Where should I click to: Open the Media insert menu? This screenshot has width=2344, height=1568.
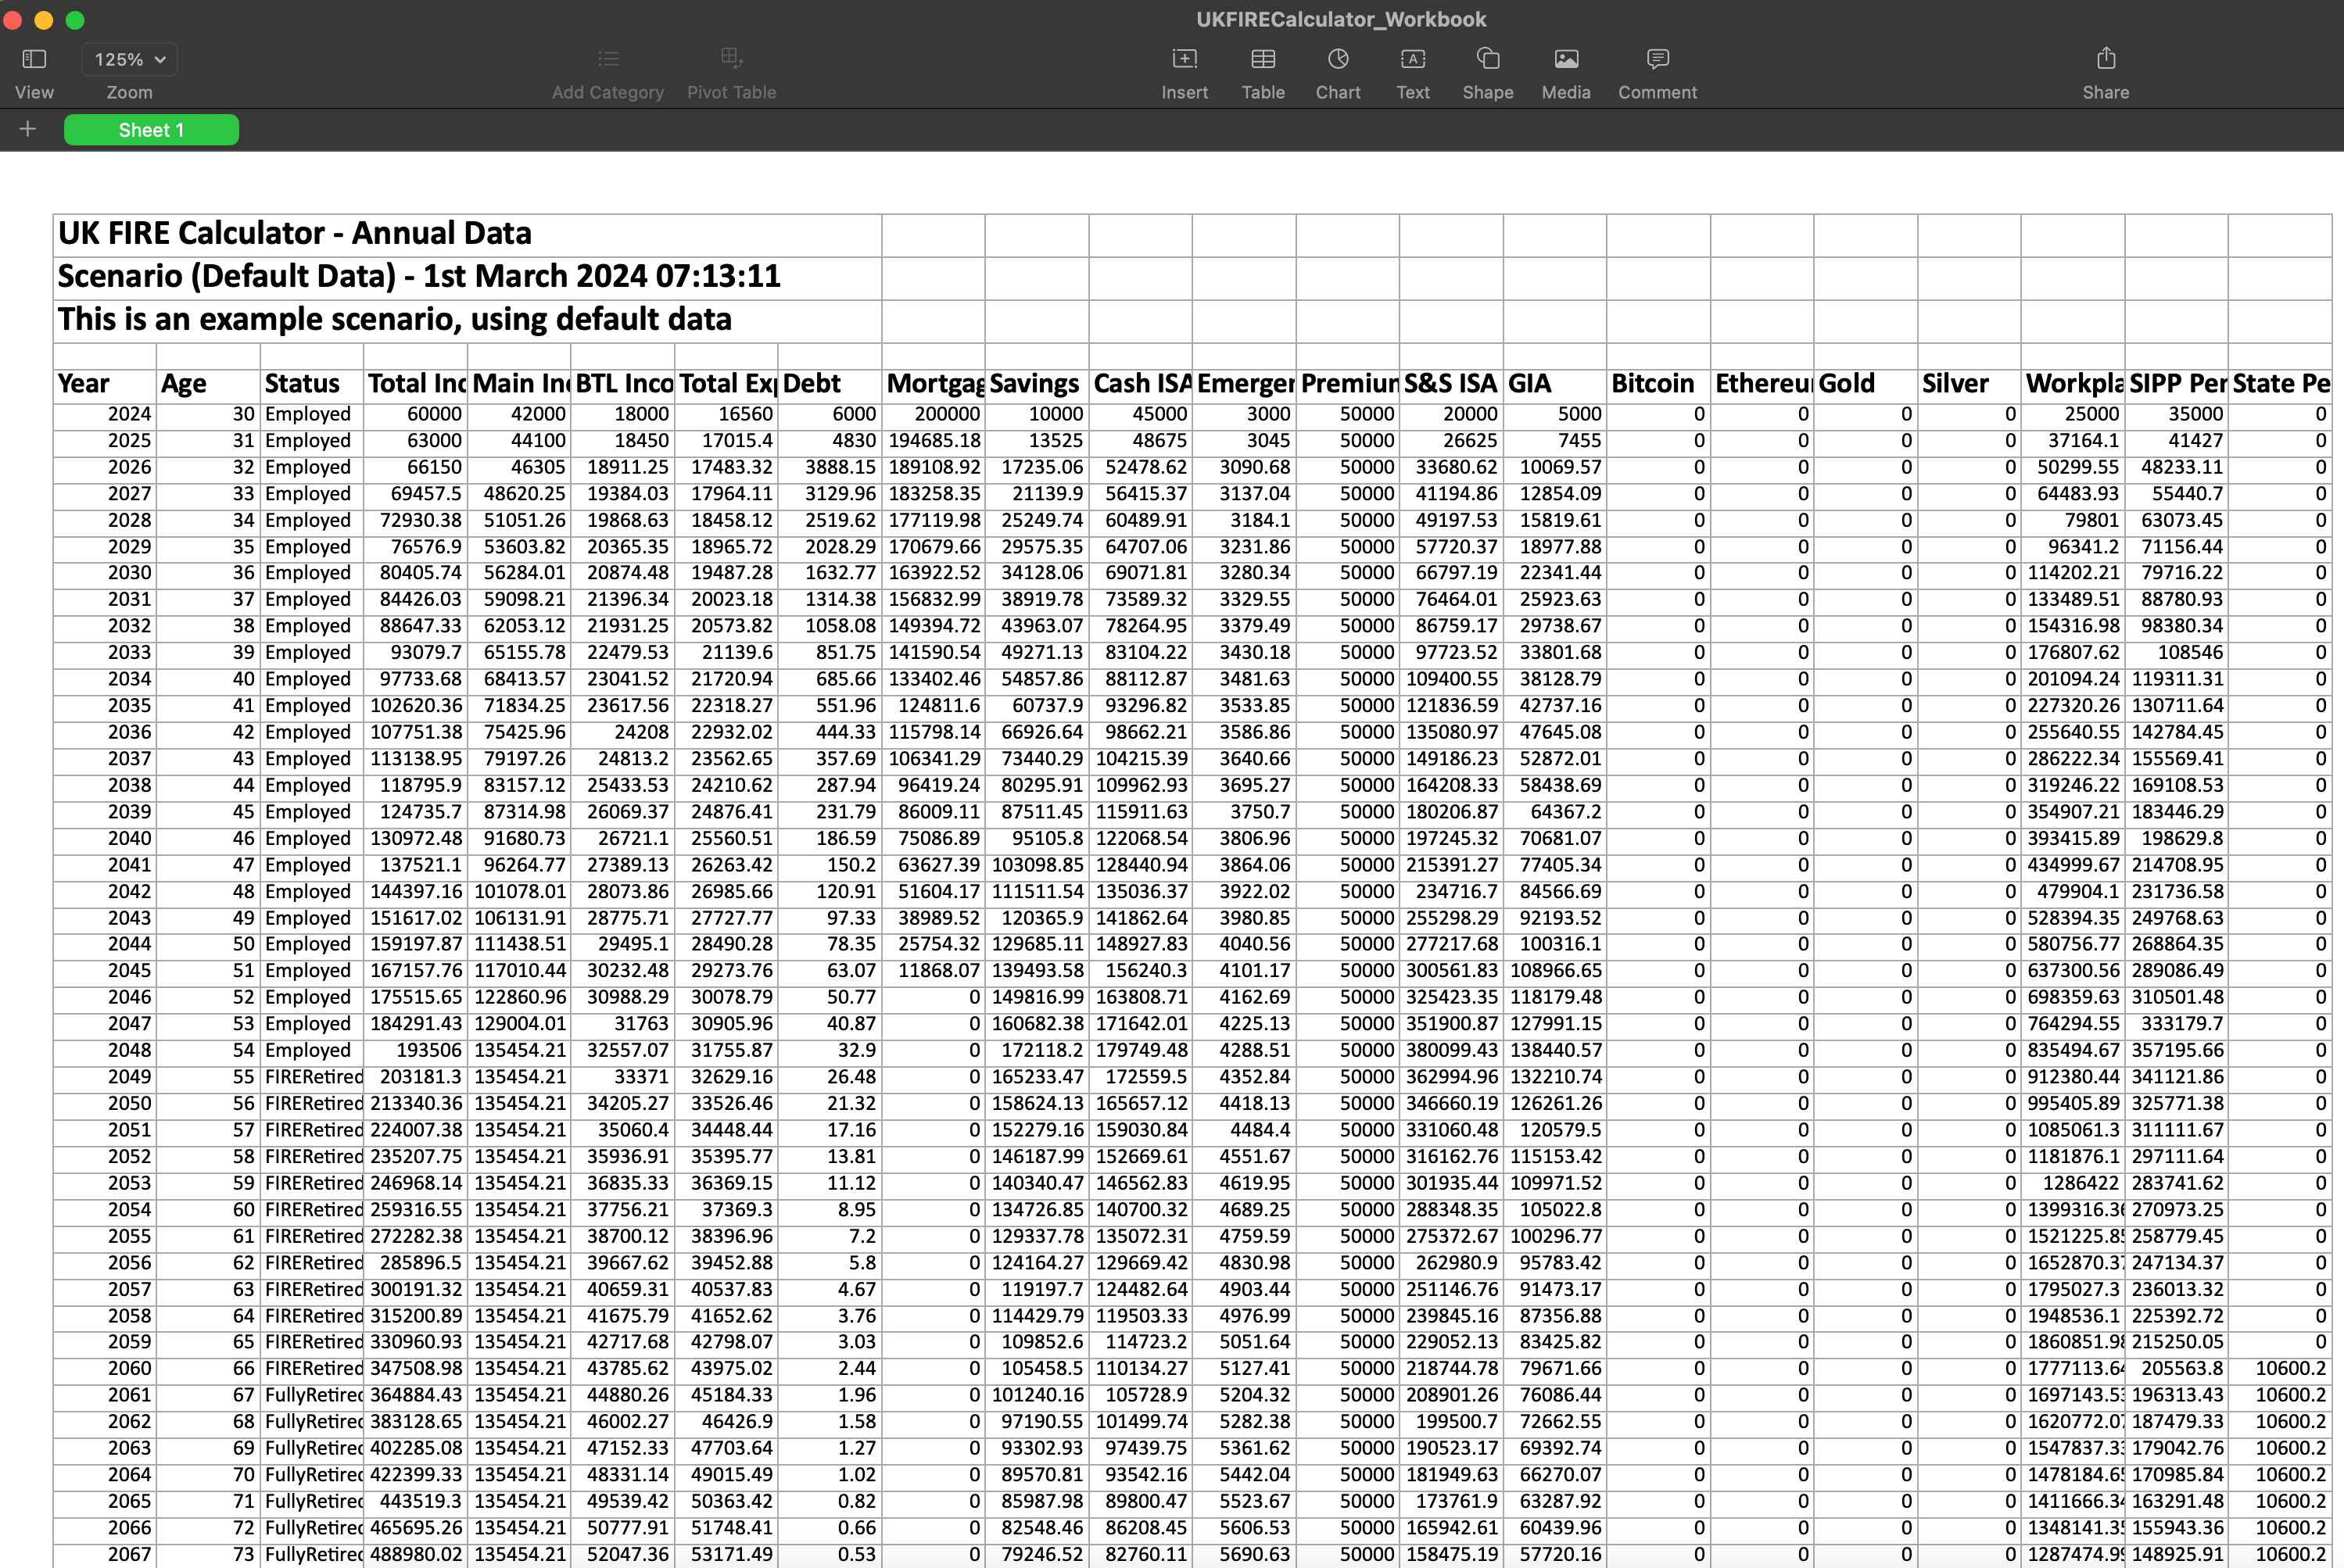(x=1565, y=59)
